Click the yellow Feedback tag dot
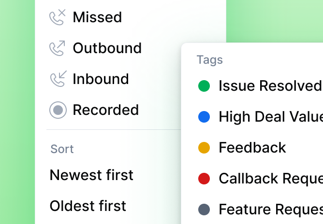 (x=204, y=148)
